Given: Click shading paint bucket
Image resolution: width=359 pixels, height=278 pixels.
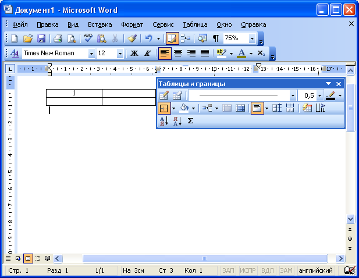Looking at the screenshot, I should (x=184, y=108).
